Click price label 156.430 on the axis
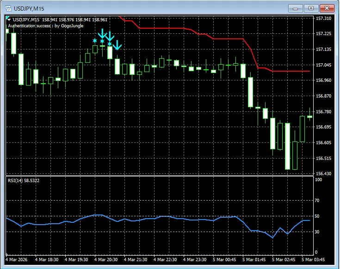340x269 pixels. click(323, 173)
